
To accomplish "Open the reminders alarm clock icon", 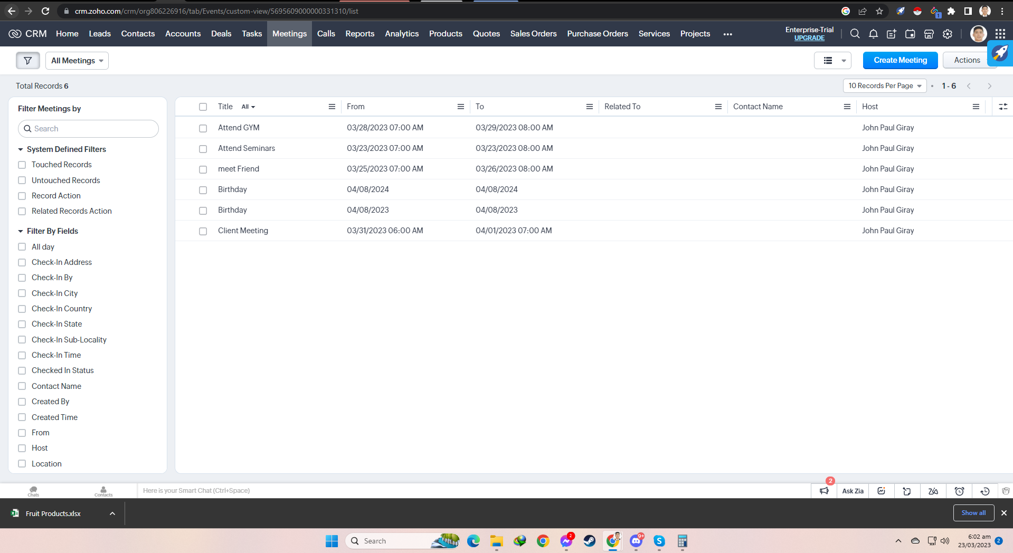I will point(959,491).
